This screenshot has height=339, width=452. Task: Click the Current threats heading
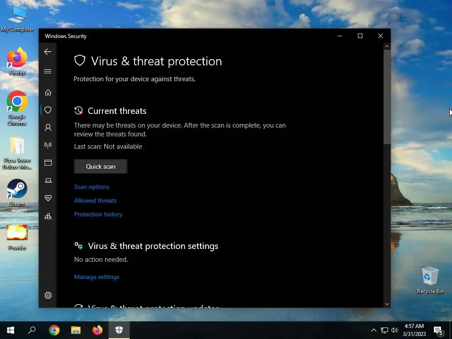(x=117, y=111)
